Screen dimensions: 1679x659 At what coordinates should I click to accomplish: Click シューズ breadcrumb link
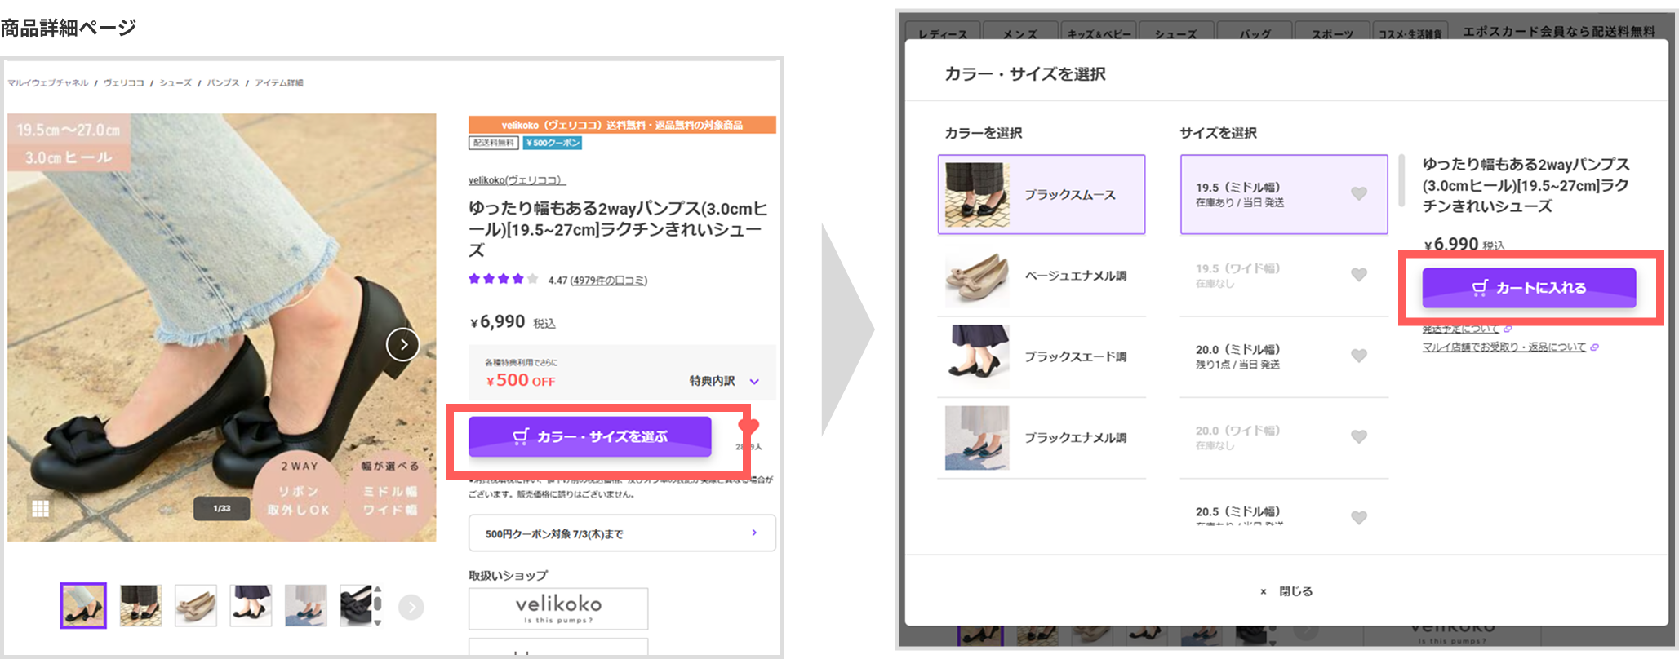(x=175, y=83)
